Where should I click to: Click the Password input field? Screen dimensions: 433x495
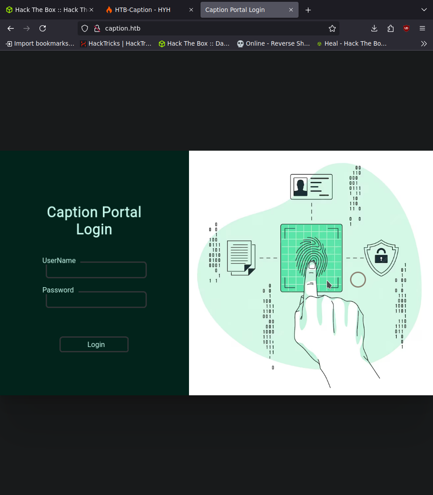[x=96, y=300]
